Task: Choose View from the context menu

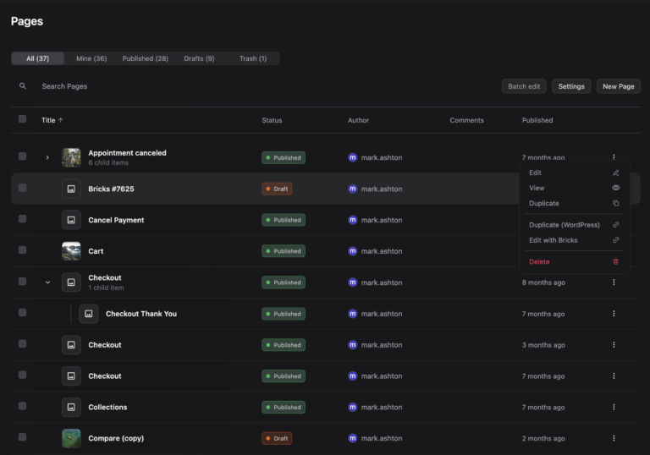Action: click(574, 188)
